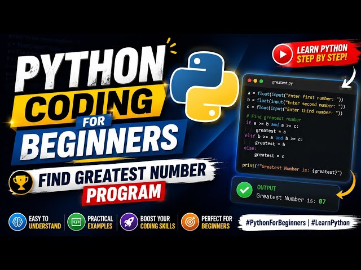Click the 'greatest = b' line
Image resolution: width=361 pixels, height=270 pixels.
pyautogui.click(x=270, y=143)
